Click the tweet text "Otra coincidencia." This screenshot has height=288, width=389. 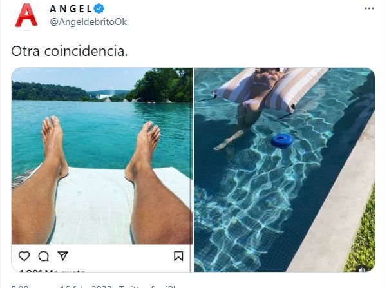tap(70, 51)
